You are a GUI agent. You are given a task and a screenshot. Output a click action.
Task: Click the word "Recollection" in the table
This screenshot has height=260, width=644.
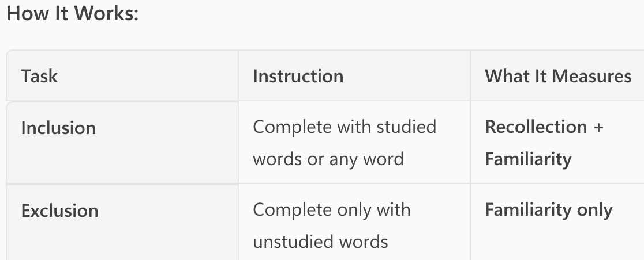536,127
